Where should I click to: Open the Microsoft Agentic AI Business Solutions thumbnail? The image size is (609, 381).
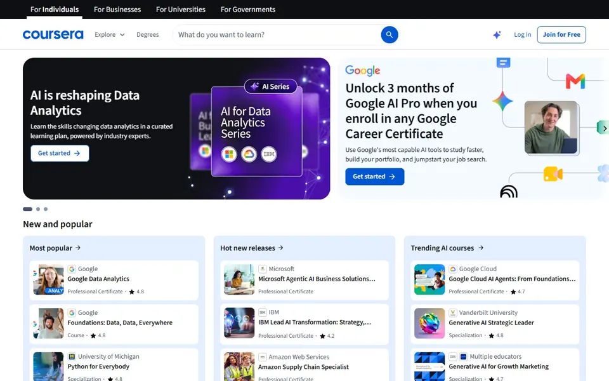tap(239, 279)
